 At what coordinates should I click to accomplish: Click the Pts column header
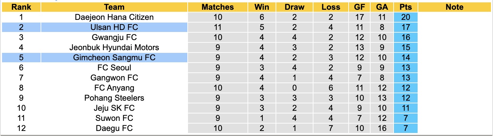(405, 7)
